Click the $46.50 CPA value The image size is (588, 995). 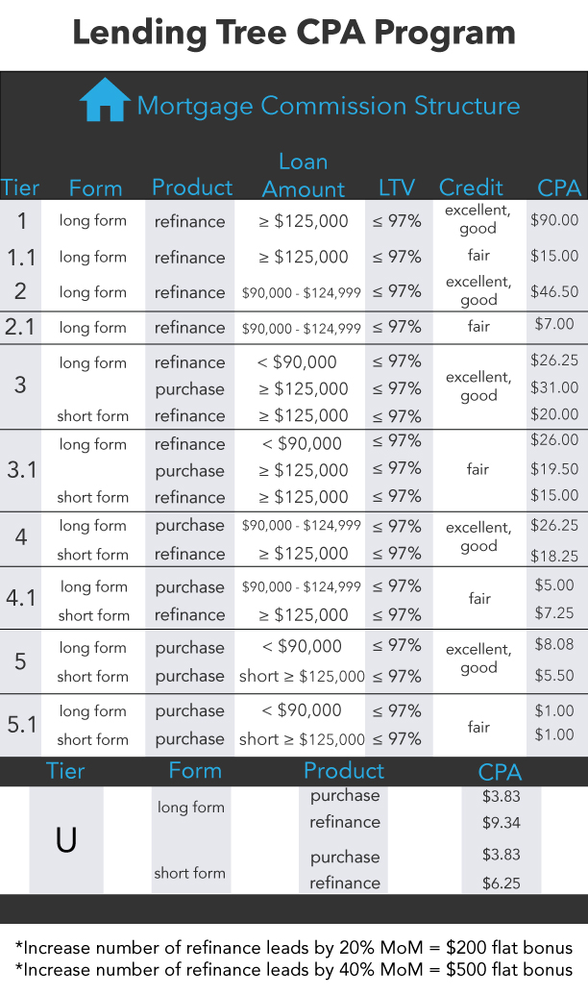coord(554,291)
